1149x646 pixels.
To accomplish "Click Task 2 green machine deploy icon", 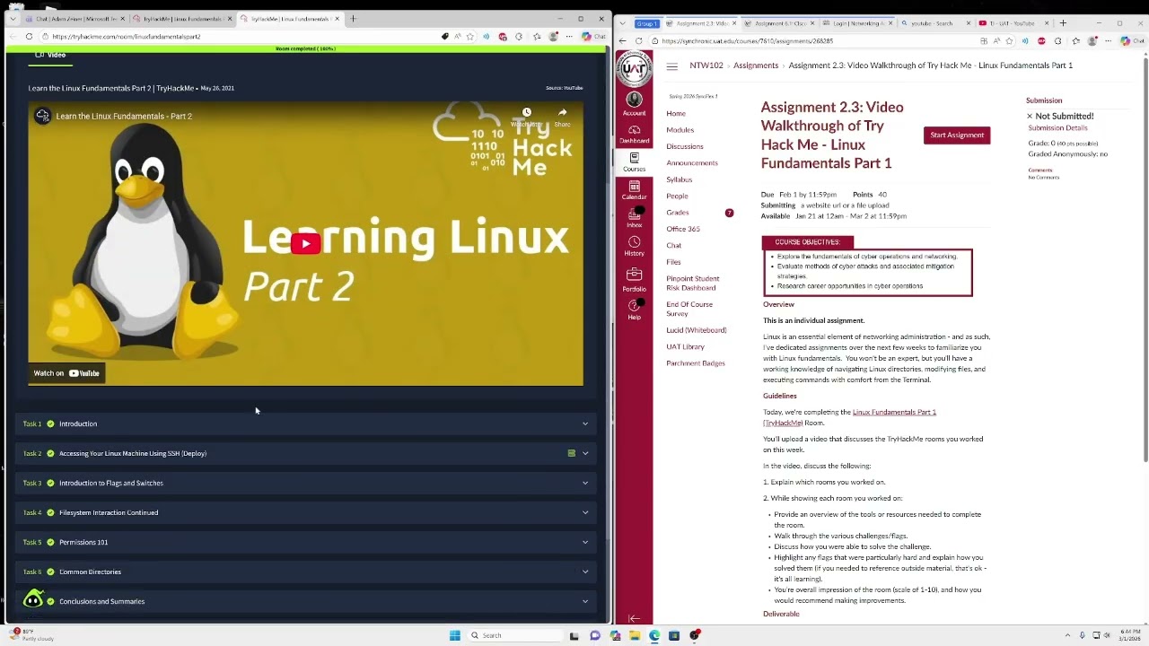I will (x=571, y=453).
